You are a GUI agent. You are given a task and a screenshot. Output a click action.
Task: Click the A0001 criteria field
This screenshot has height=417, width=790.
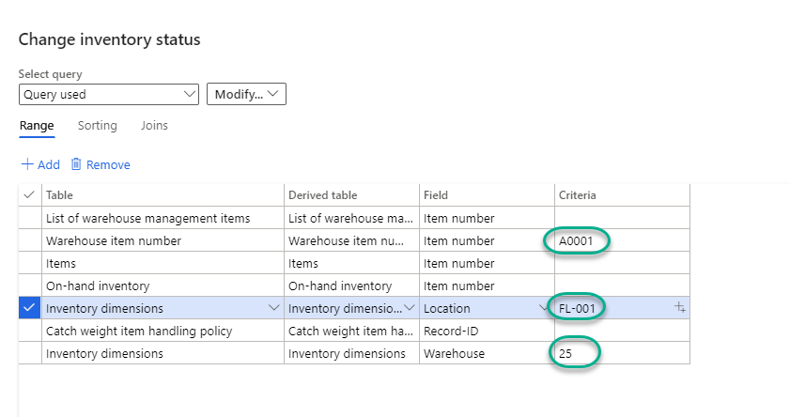pos(575,240)
